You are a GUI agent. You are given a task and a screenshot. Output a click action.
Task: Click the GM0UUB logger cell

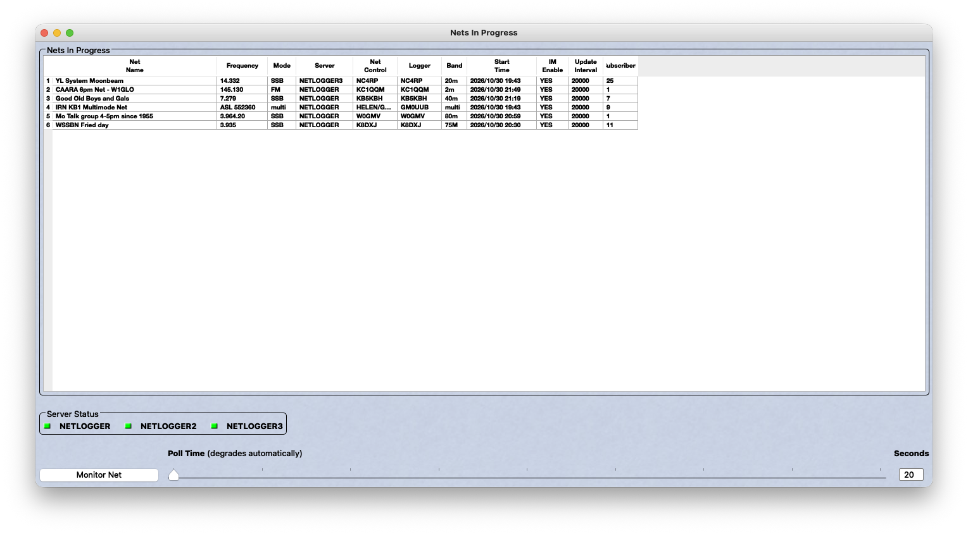[x=420, y=108]
